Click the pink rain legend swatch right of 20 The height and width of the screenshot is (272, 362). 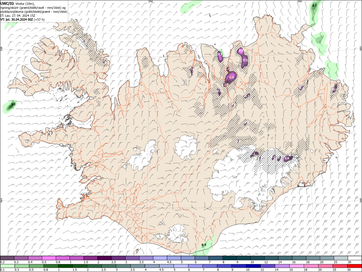(325, 266)
